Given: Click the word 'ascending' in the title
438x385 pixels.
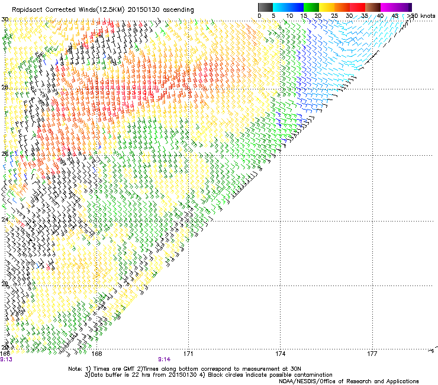Looking at the screenshot, I should [178, 10].
